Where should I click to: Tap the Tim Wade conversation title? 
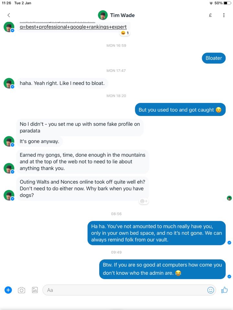click(x=122, y=15)
